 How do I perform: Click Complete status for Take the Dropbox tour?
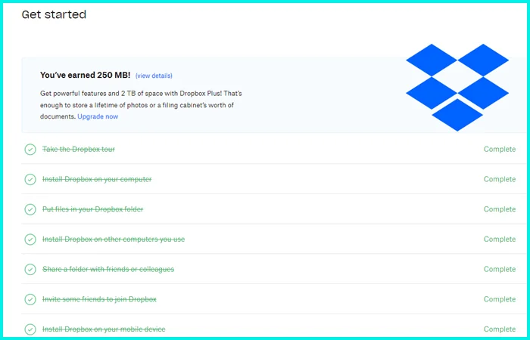tap(500, 149)
